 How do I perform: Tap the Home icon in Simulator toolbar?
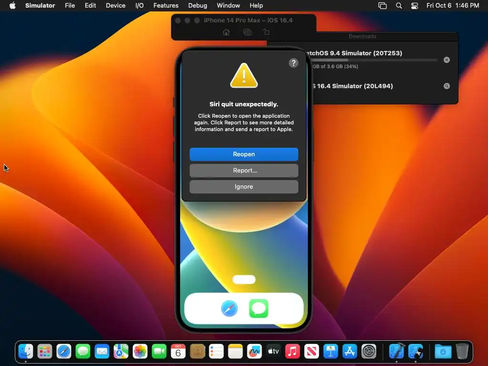tap(226, 32)
